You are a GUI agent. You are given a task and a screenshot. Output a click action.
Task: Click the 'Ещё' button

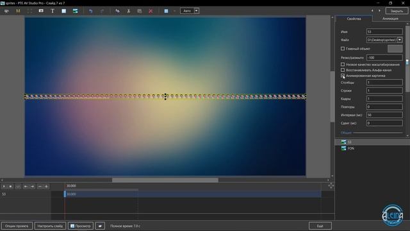tap(320, 226)
